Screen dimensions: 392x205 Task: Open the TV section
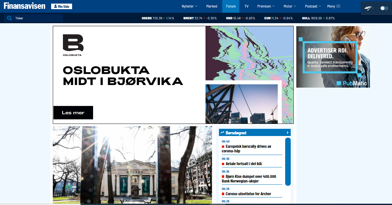(x=246, y=6)
